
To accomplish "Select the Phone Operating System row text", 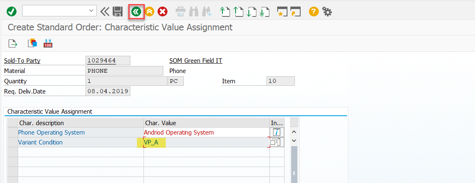I will tap(51, 133).
